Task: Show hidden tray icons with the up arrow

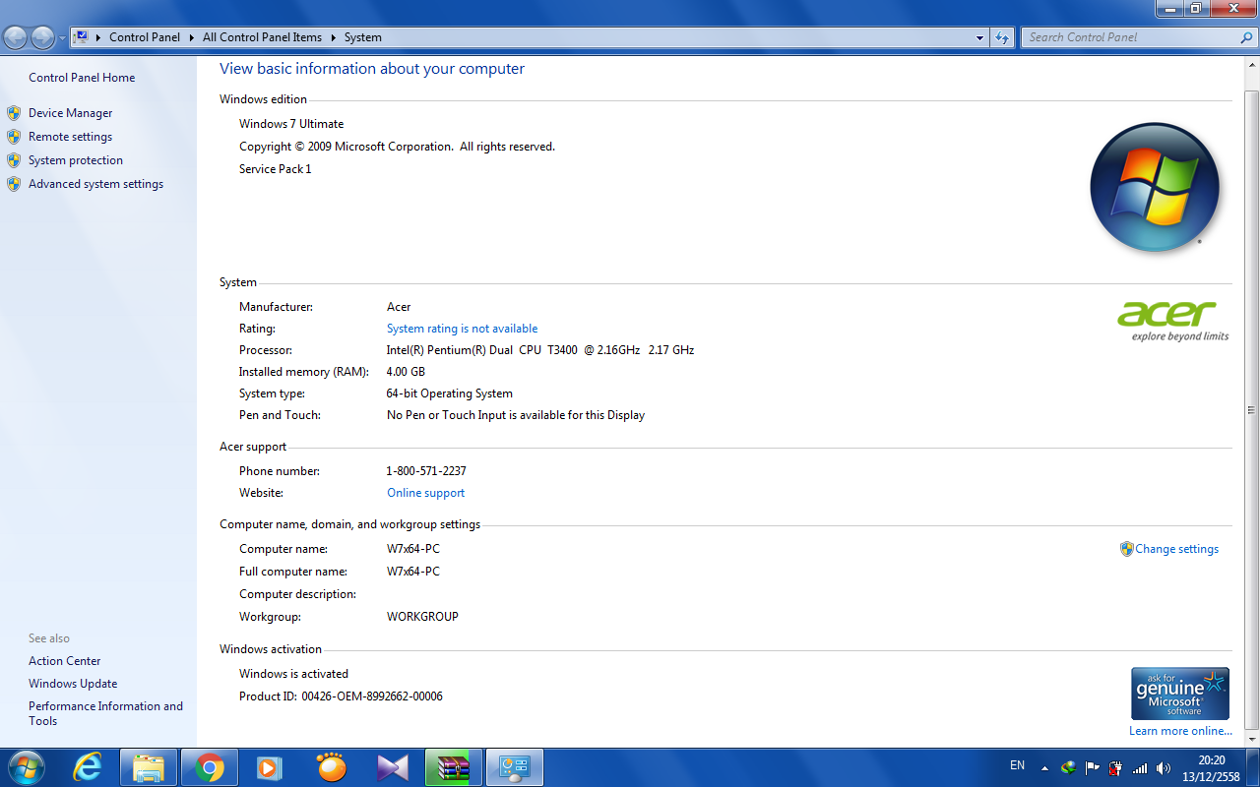Action: pyautogui.click(x=1044, y=767)
